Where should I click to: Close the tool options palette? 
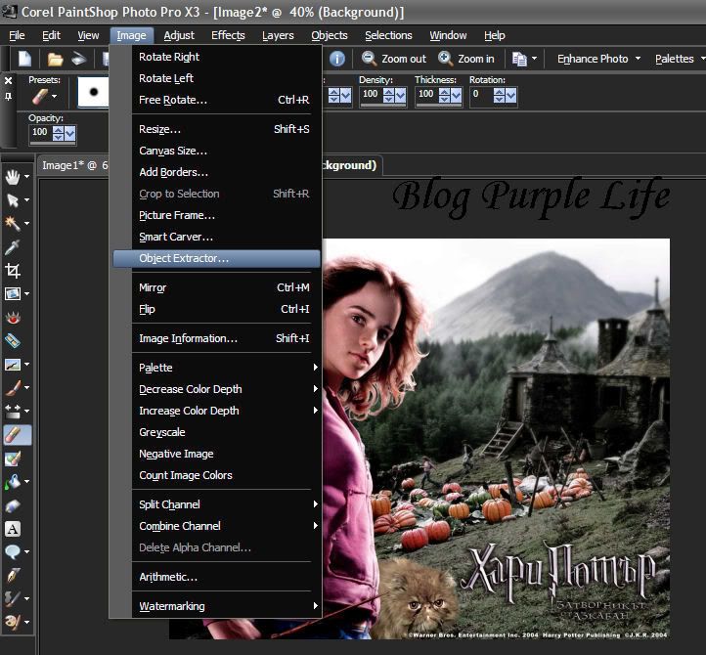8,81
